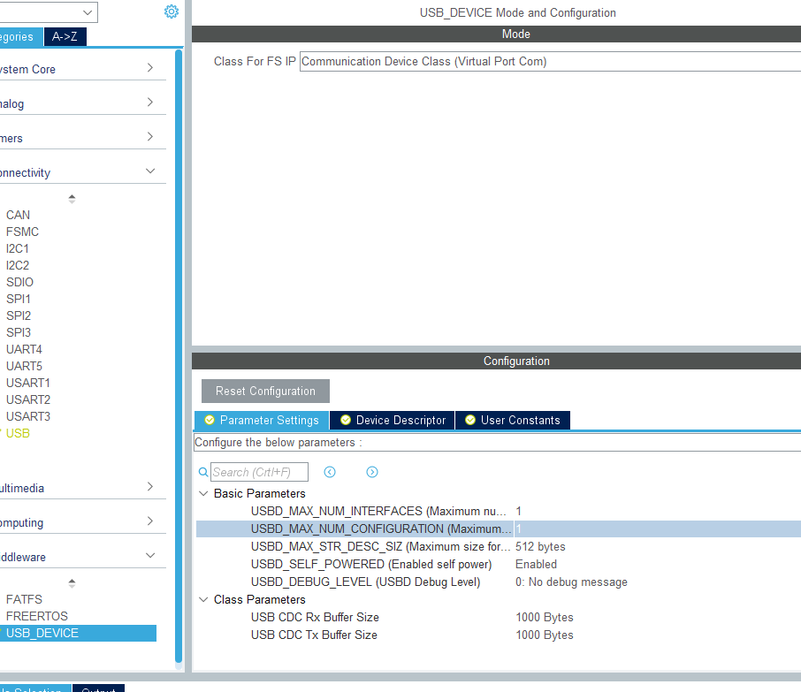Open the settings gear icon
Image resolution: width=801 pixels, height=692 pixels.
[171, 11]
